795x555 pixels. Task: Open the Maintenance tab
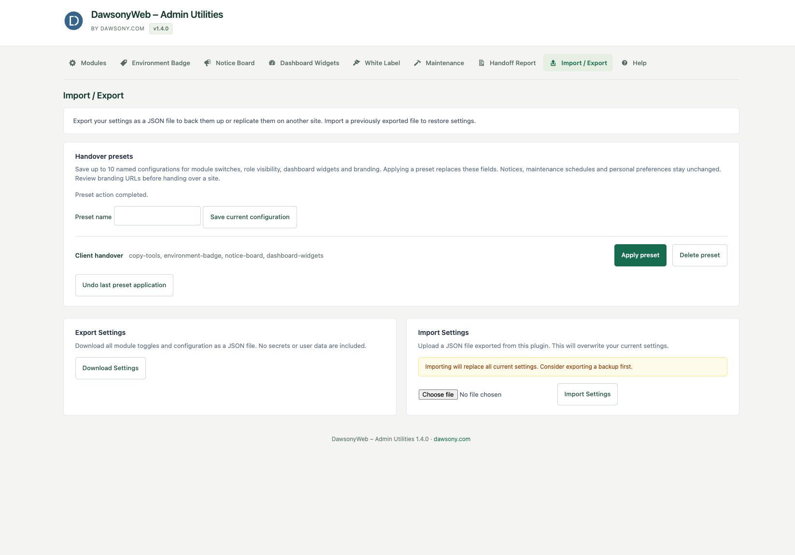(x=439, y=63)
